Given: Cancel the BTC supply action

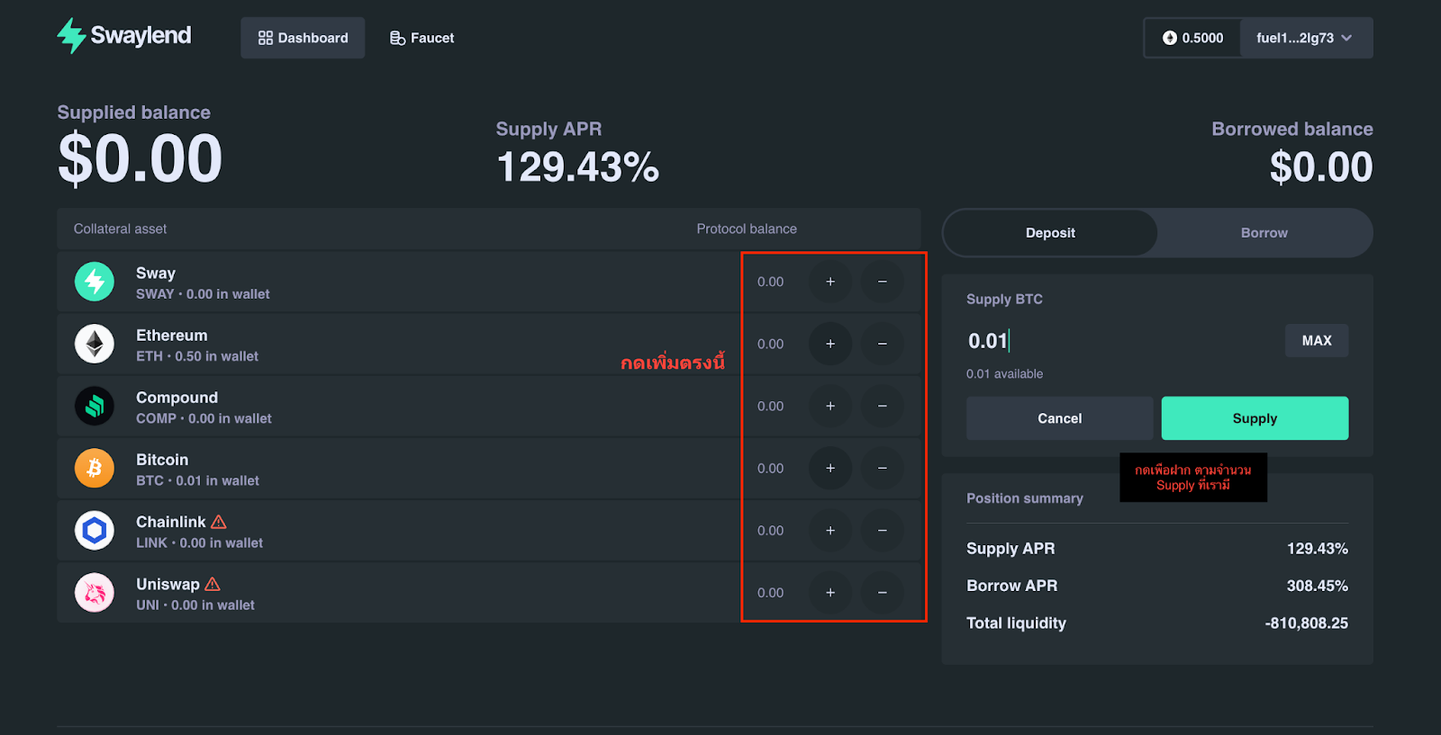Looking at the screenshot, I should tap(1059, 418).
